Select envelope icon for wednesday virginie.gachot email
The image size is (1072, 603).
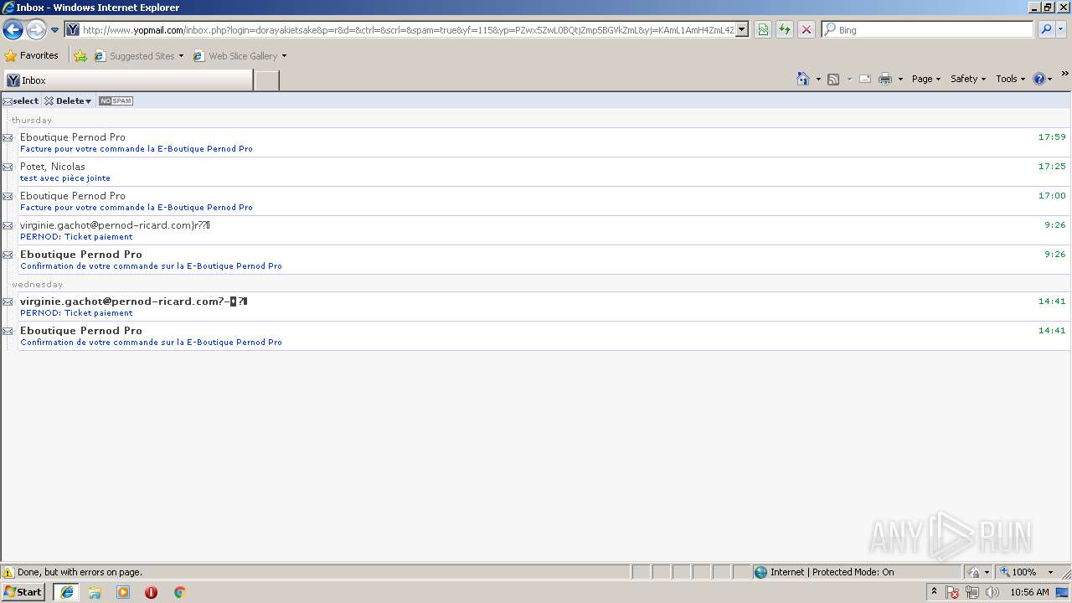[x=8, y=301]
